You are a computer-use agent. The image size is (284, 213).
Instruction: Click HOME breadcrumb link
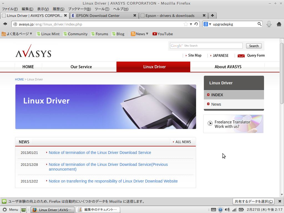pyautogui.click(x=19, y=79)
